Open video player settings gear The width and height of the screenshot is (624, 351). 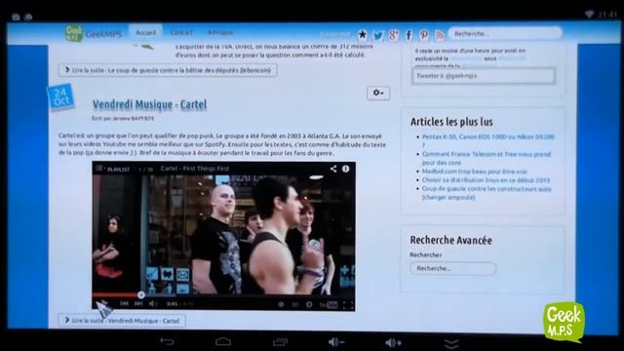coord(309,304)
